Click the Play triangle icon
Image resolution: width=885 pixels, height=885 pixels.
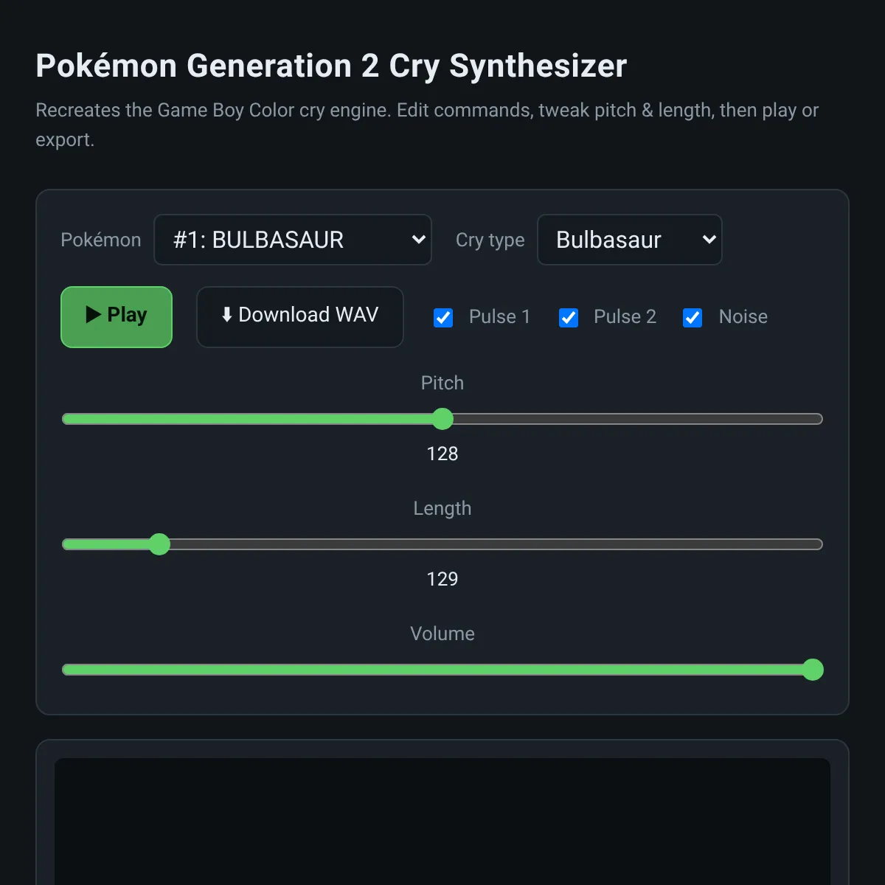pyautogui.click(x=94, y=315)
